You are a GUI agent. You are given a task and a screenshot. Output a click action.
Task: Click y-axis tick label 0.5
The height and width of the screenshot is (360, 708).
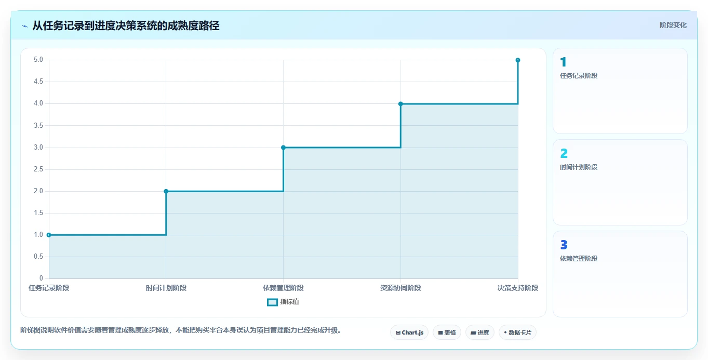point(38,257)
